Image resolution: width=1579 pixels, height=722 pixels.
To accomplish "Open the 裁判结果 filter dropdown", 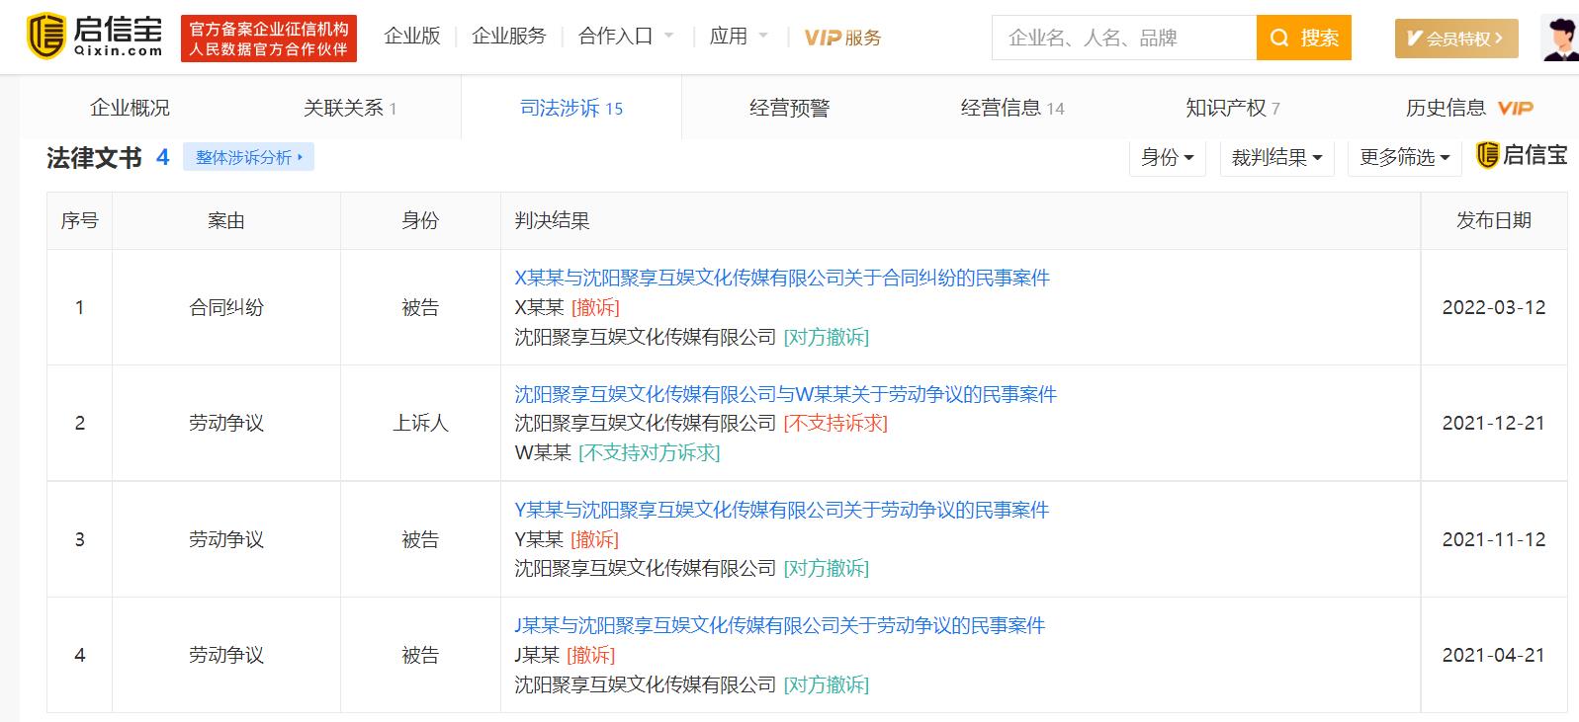I will (1276, 157).
